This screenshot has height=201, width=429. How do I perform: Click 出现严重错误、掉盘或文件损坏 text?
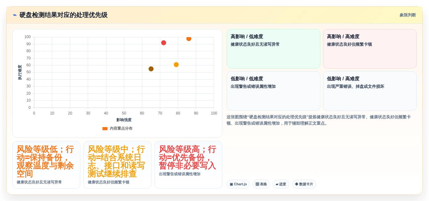click(x=356, y=87)
